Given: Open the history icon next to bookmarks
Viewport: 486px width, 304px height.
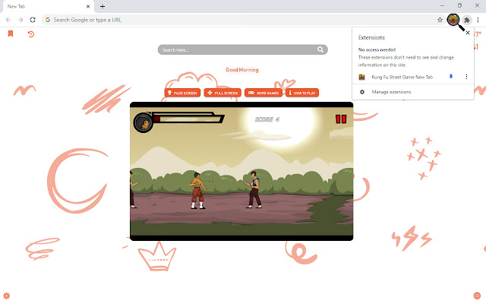Looking at the screenshot, I should pos(30,33).
